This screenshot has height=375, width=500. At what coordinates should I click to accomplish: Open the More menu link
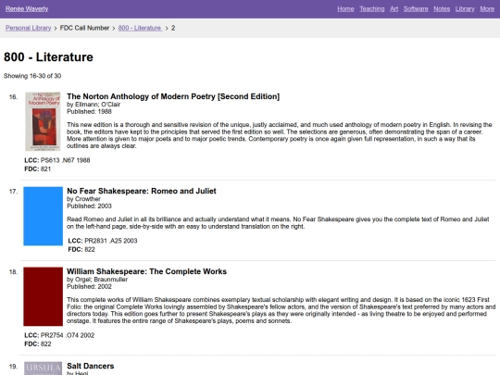coord(487,9)
